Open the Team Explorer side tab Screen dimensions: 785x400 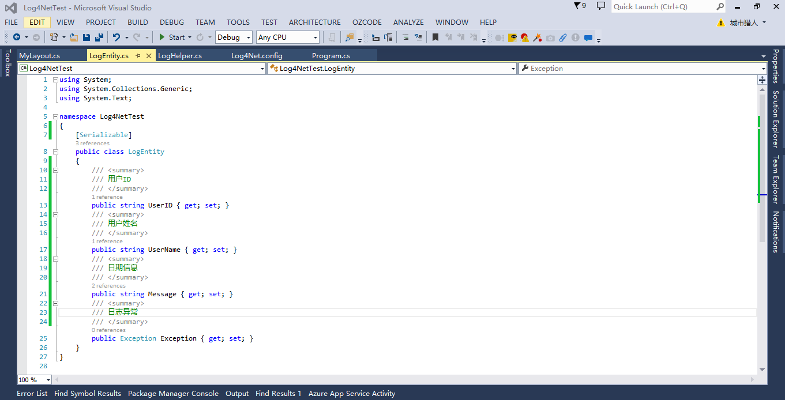click(776, 179)
